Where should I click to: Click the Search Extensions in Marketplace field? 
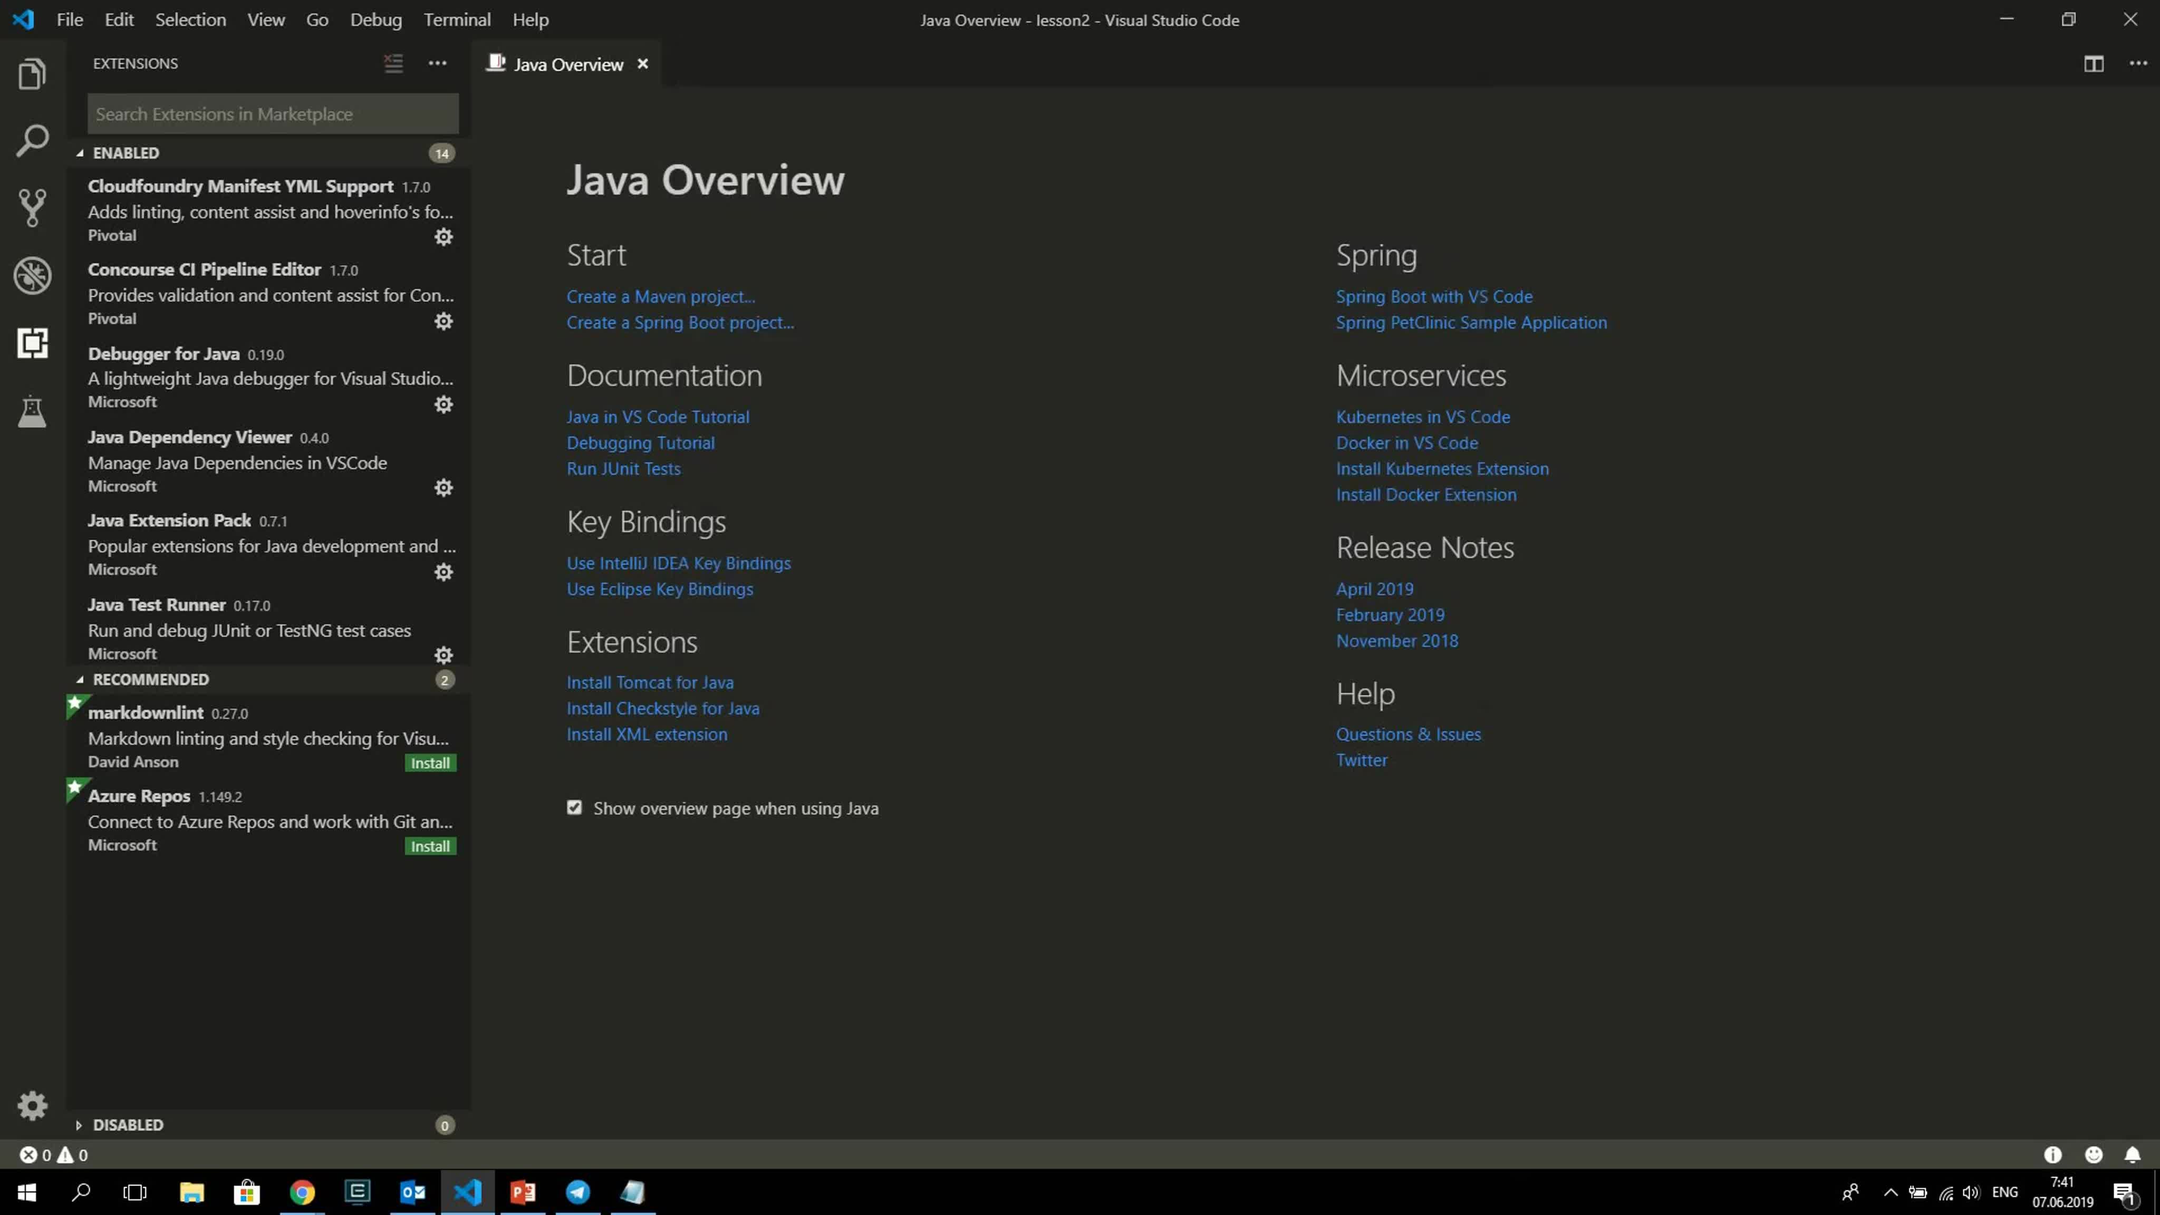point(273,114)
